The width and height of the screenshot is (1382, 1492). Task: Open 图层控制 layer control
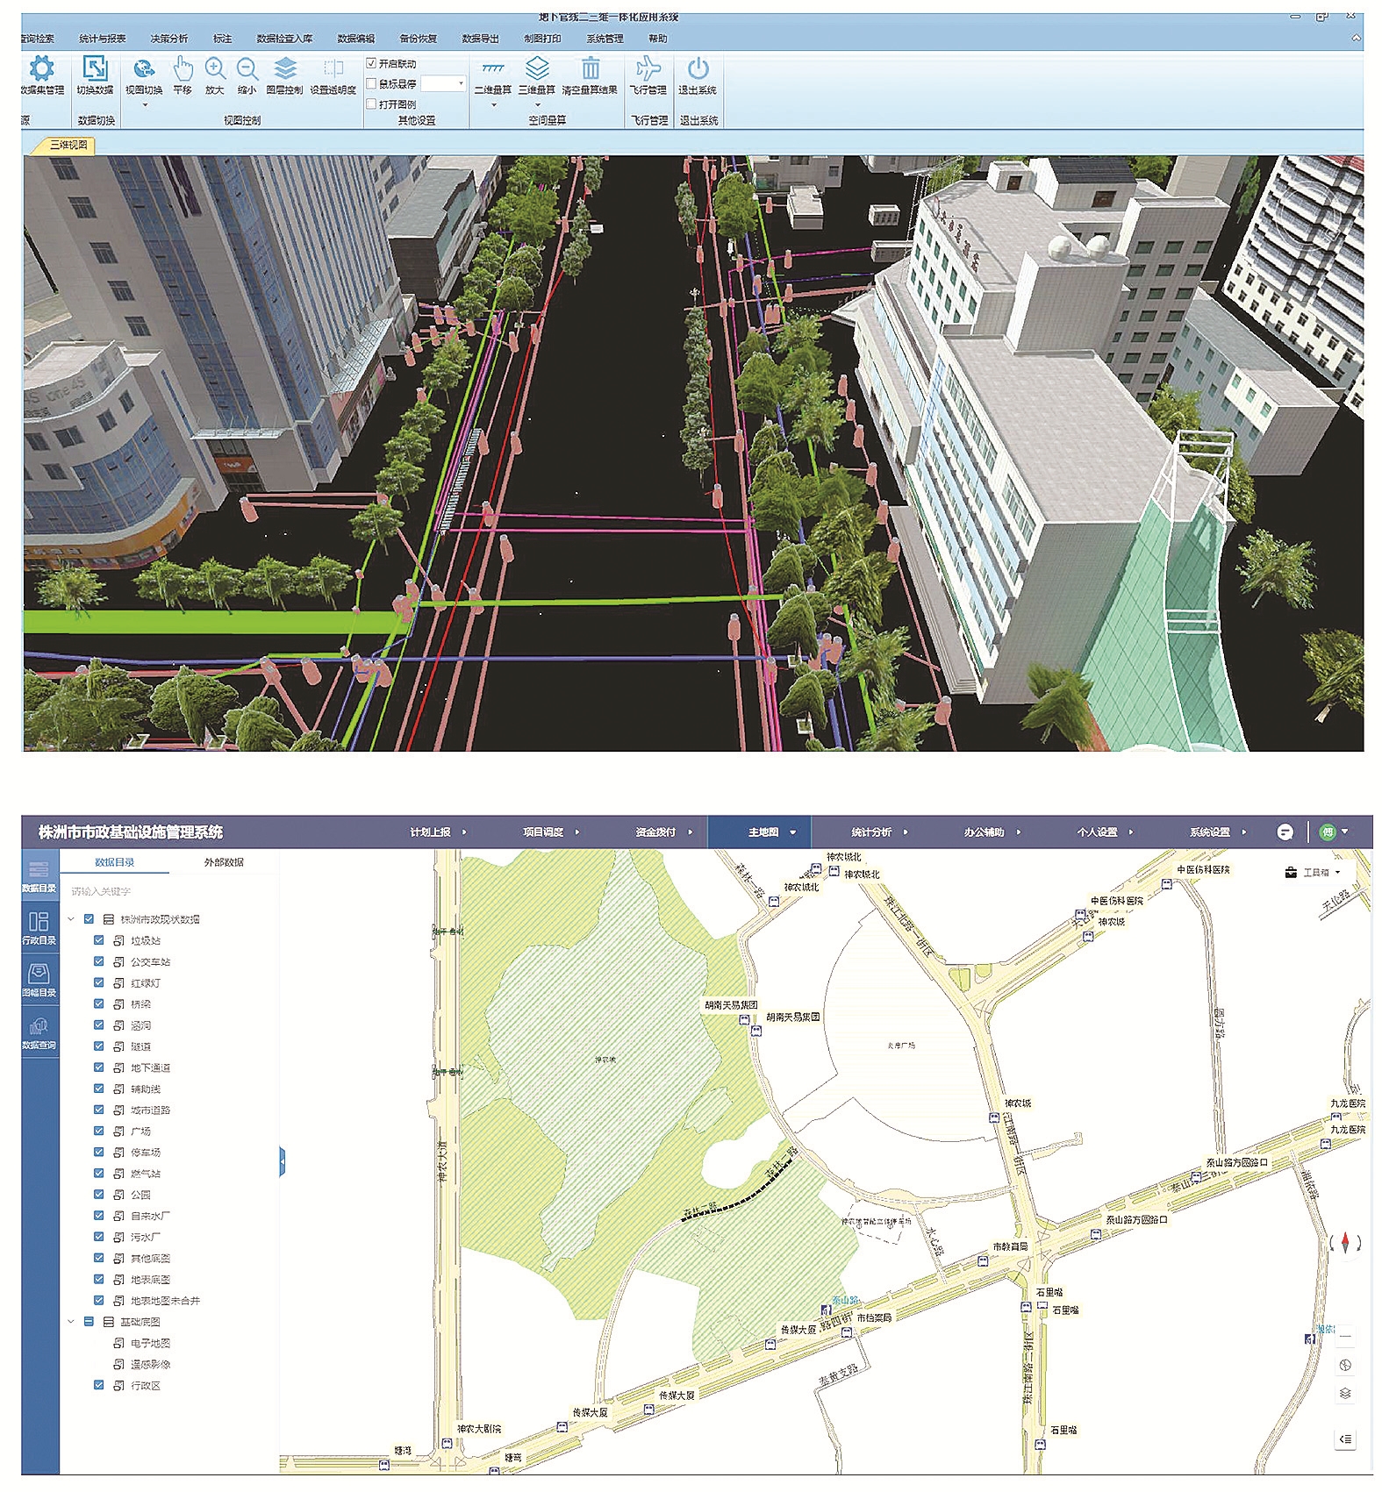(284, 69)
